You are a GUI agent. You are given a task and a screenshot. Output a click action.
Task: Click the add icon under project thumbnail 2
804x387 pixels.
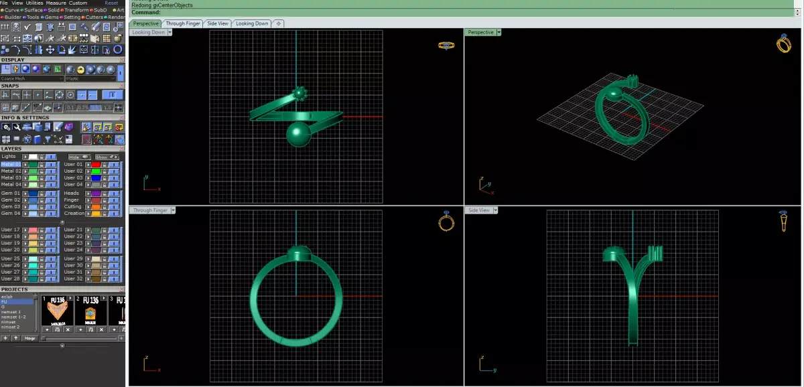(80, 329)
